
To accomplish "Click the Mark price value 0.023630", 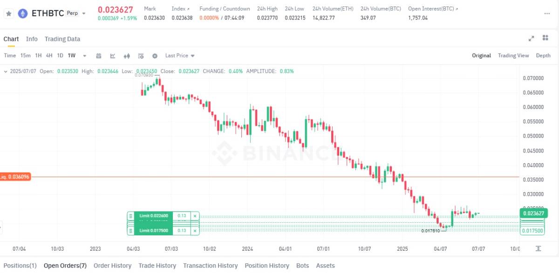I will (x=154, y=18).
